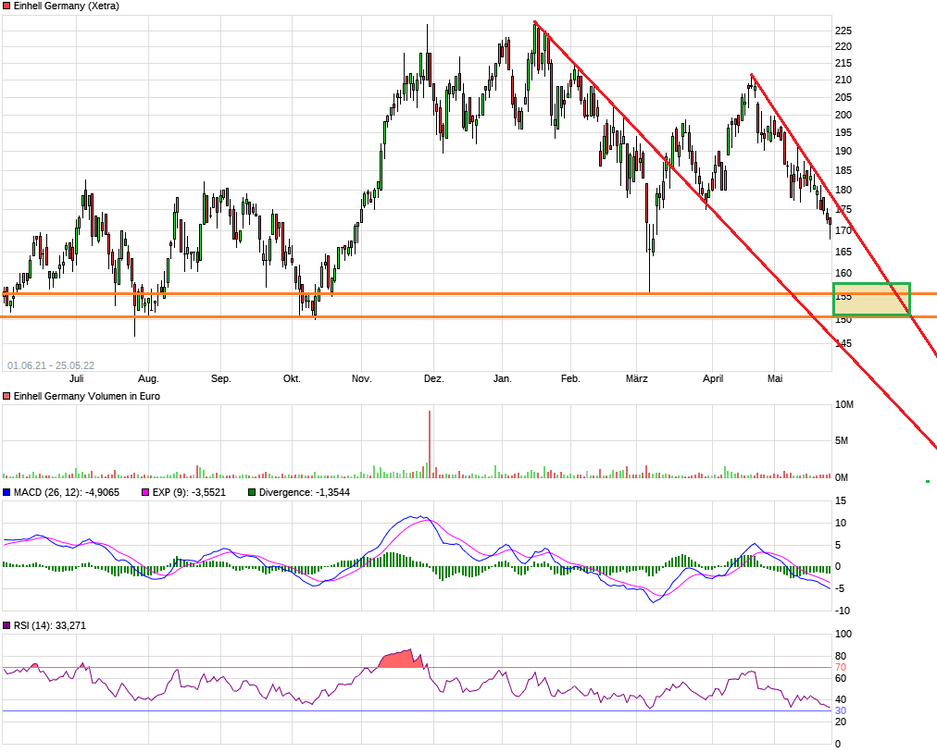Click the RSI (14): 33,271 label
The image size is (937, 753).
51,626
